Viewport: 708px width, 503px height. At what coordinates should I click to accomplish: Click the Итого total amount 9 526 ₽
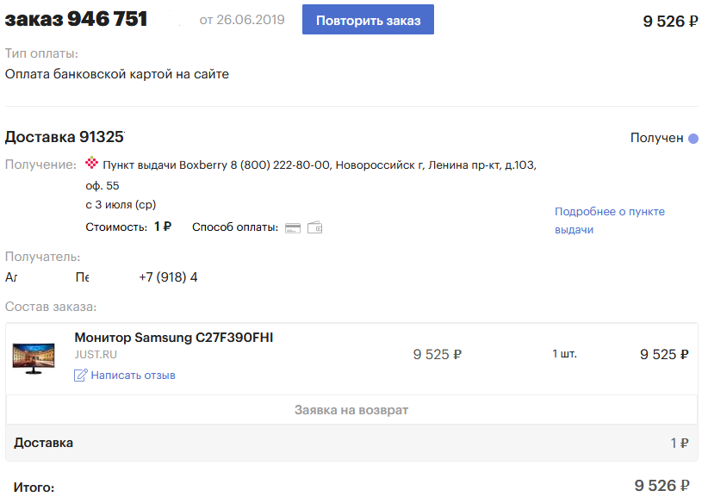point(662,486)
